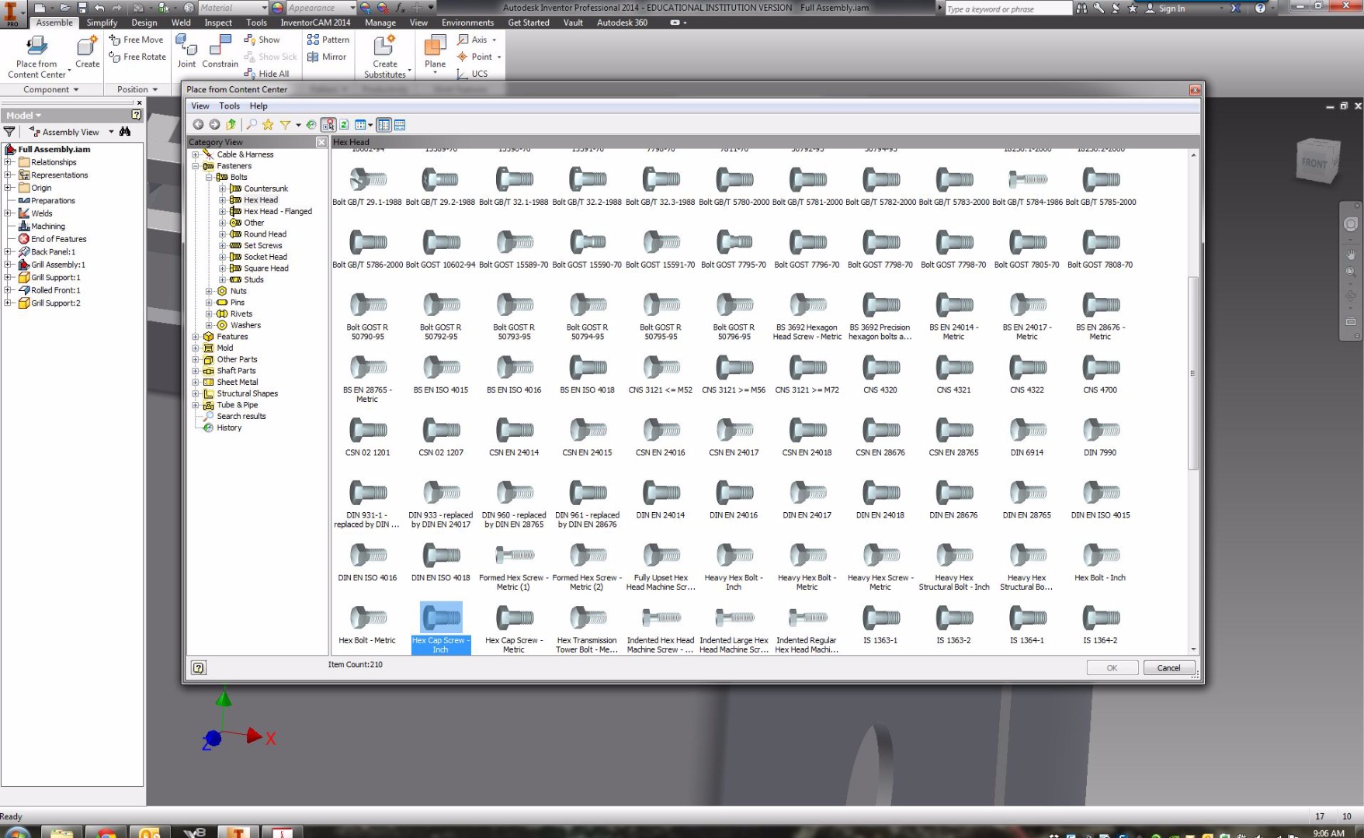Click the Joint tool
The height and width of the screenshot is (838, 1364).
pyautogui.click(x=186, y=51)
